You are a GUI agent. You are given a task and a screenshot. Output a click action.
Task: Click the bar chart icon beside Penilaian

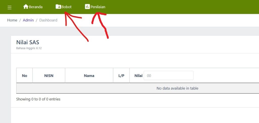point(87,7)
